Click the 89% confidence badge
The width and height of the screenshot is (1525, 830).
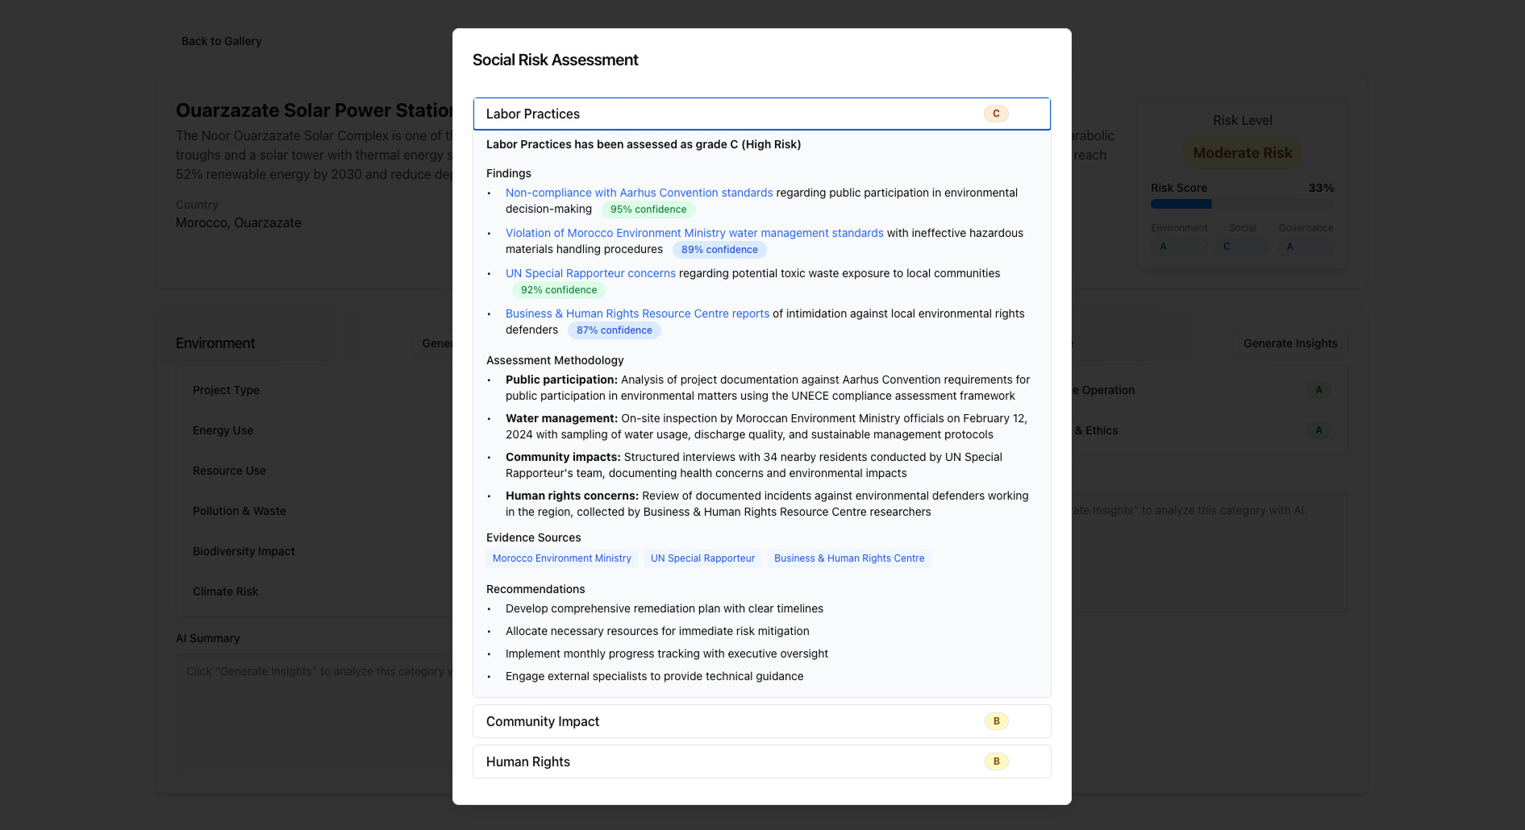coord(719,250)
